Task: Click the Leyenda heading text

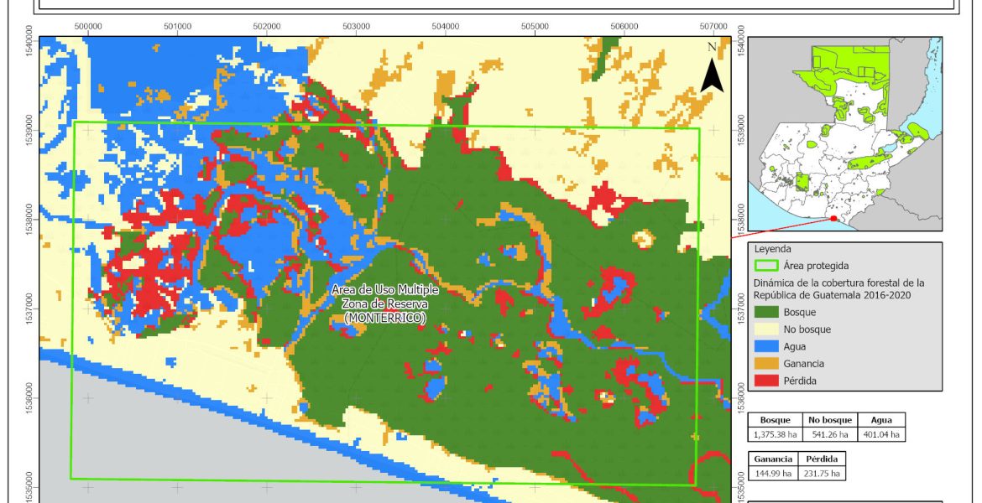Action: click(x=772, y=249)
